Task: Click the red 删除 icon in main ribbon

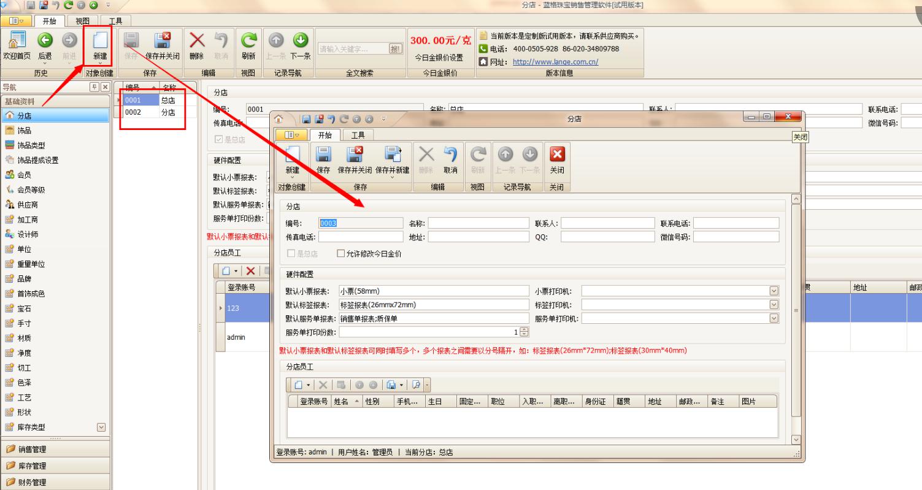Action: coord(197,45)
